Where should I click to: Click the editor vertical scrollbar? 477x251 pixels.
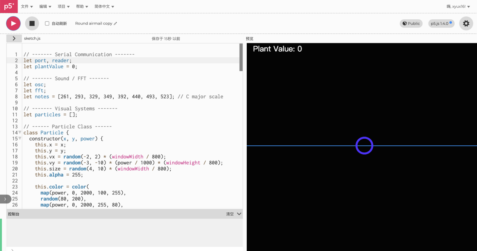point(241,58)
